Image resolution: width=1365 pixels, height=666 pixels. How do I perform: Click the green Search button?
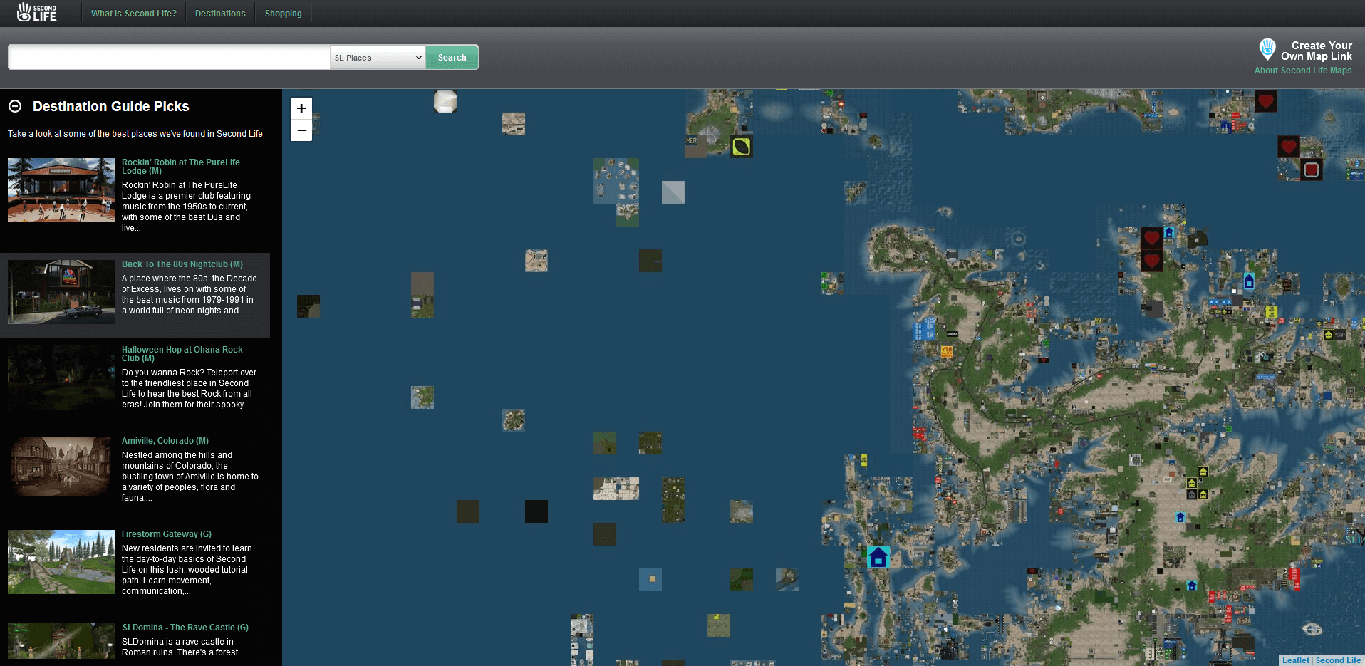click(x=452, y=57)
